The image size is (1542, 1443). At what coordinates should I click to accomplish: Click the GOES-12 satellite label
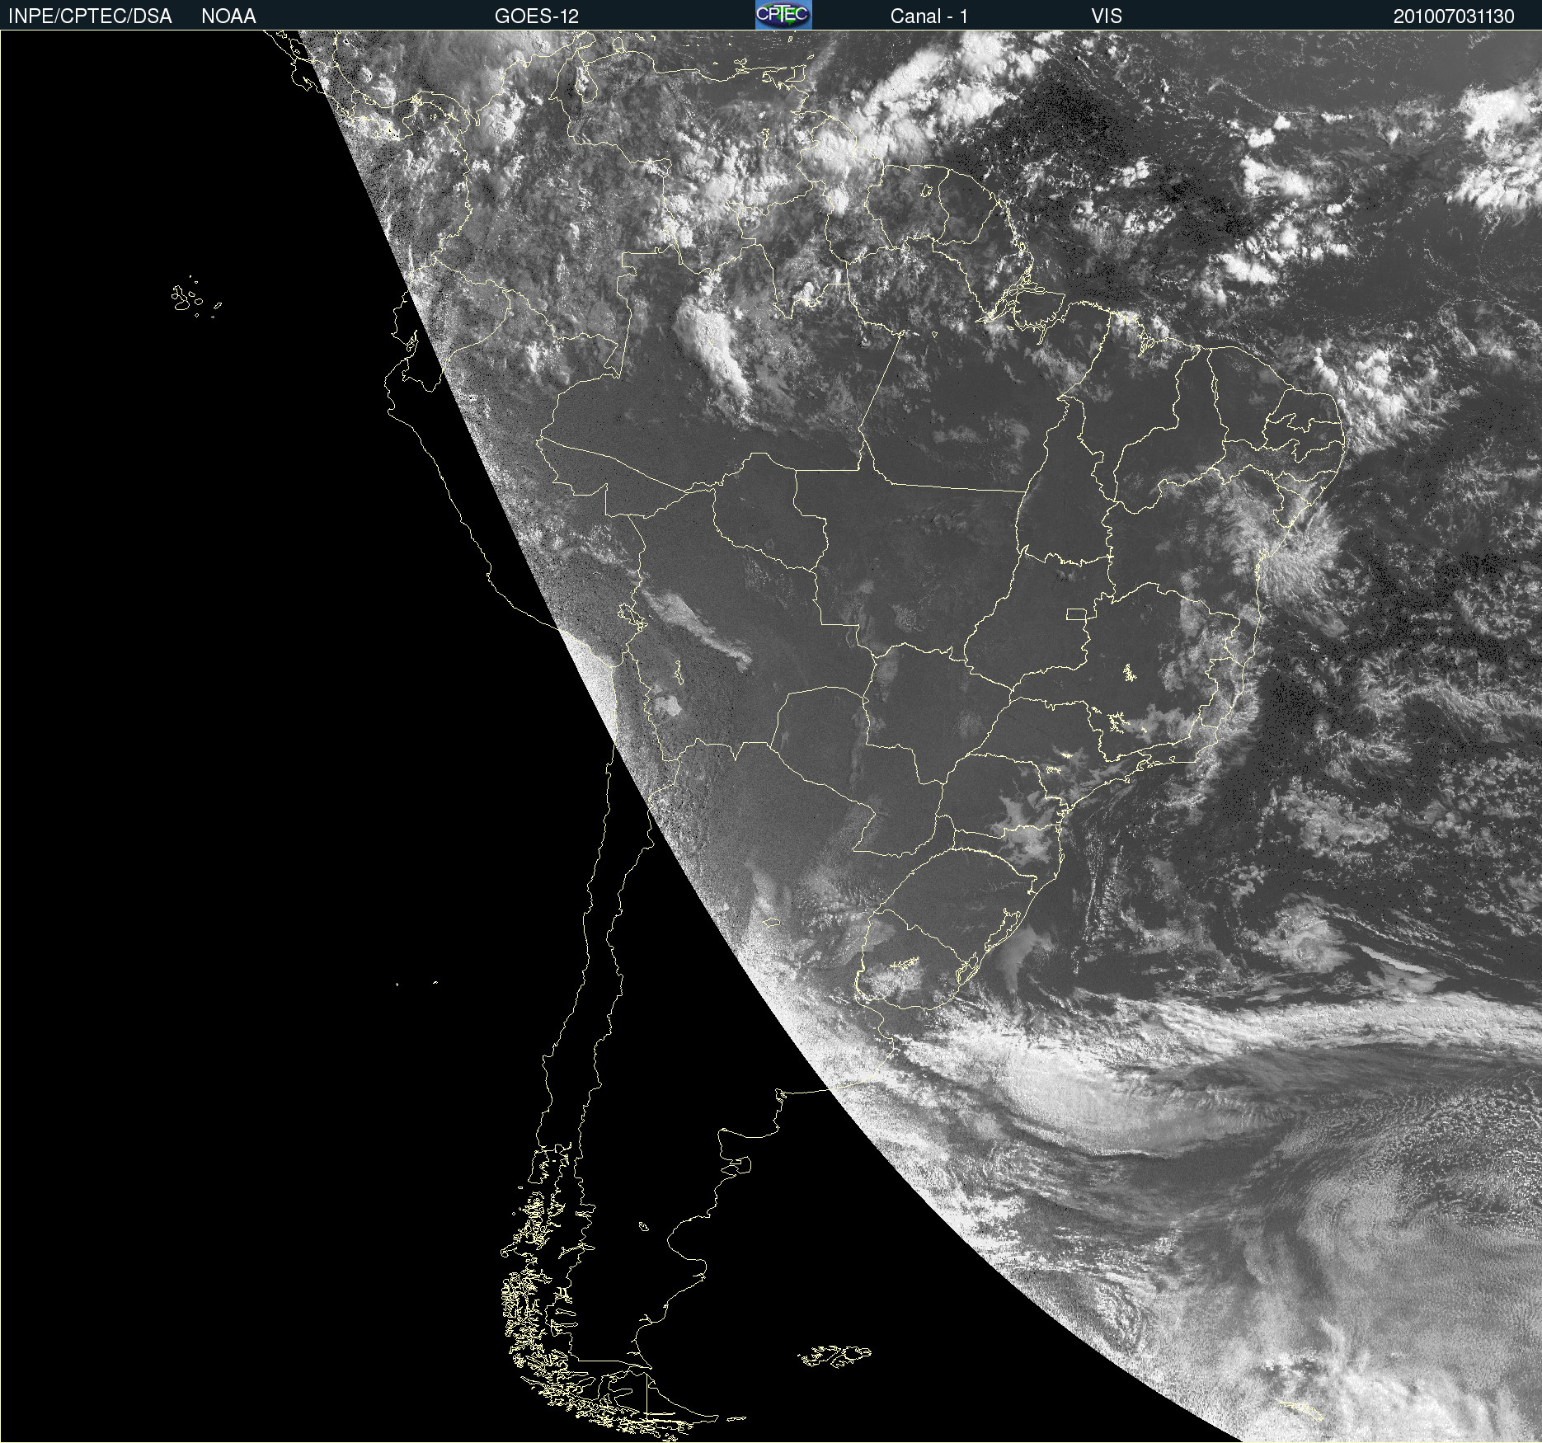537,16
